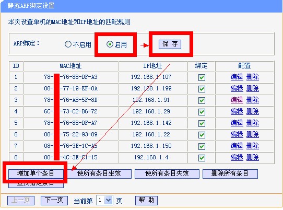The width and height of the screenshot is (283, 210).
Task: Click MAC address ending 75-22-93-89
Action: [71, 134]
